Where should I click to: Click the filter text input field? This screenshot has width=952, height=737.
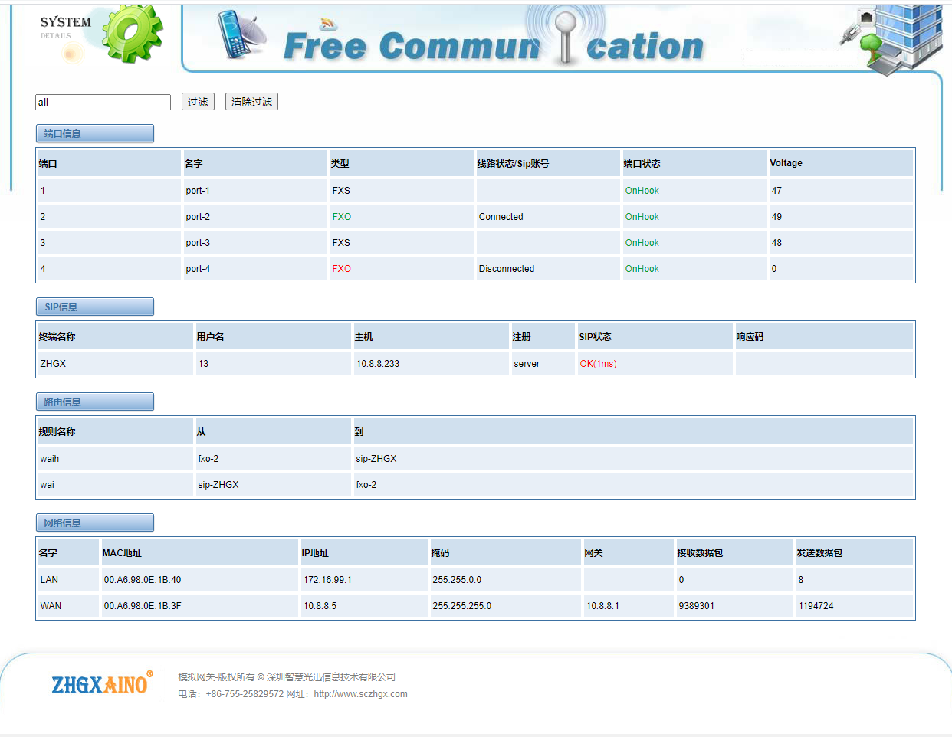pos(103,102)
